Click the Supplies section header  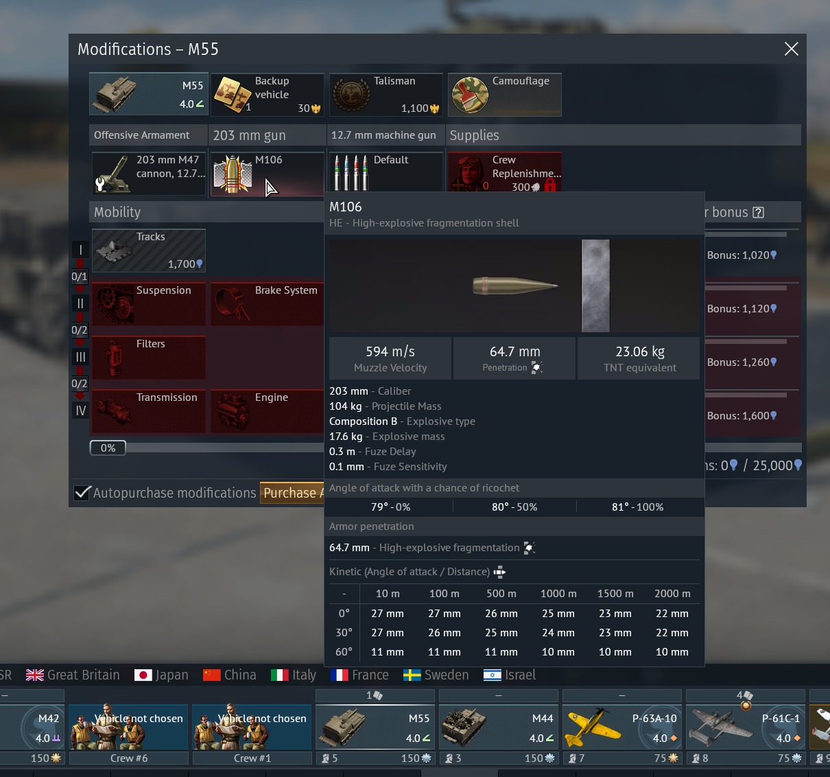[x=624, y=135]
